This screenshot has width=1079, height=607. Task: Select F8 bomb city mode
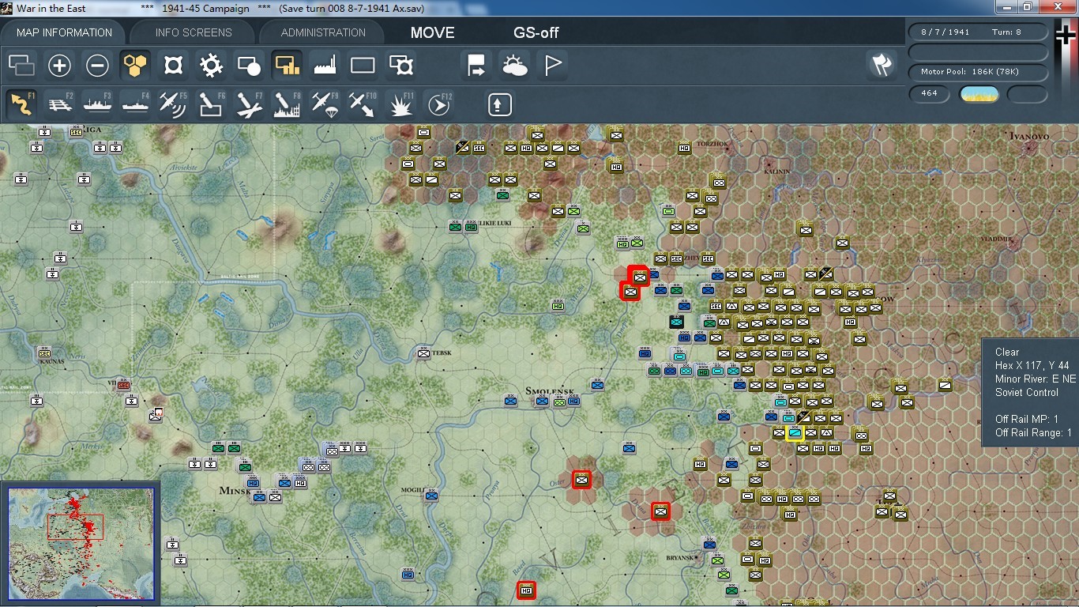pyautogui.click(x=287, y=104)
